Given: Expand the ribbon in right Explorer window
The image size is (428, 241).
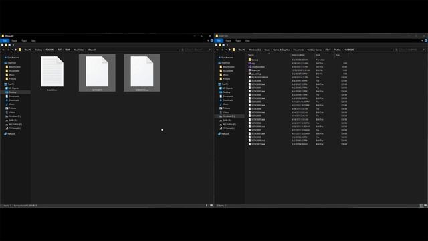Looking at the screenshot, I should [x=422, y=41].
